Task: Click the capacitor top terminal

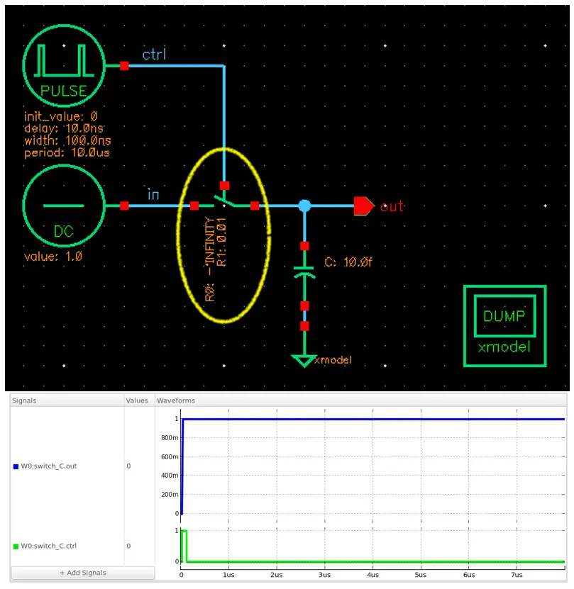Action: click(x=304, y=246)
